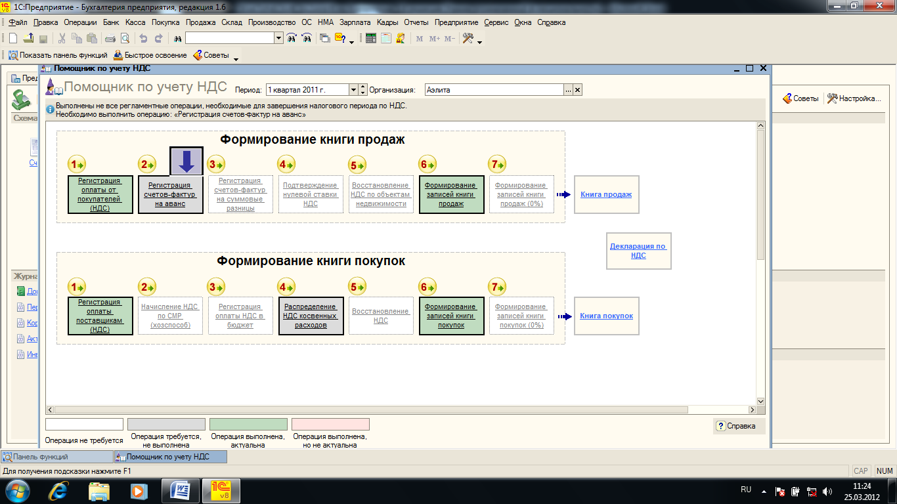This screenshot has width=897, height=504.
Task: Open the Книга покупок link
Action: click(606, 316)
